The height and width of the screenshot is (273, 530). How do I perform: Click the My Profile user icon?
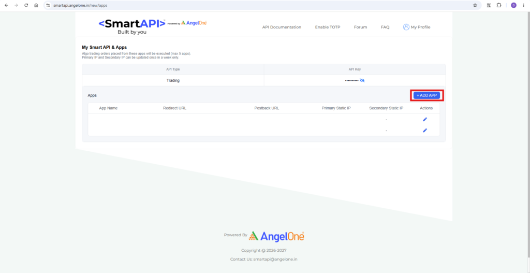click(406, 27)
